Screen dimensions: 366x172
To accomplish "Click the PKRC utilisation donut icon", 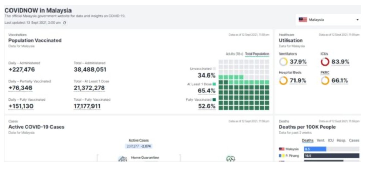I will tap(325, 81).
